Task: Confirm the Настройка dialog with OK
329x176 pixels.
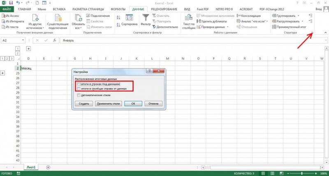Action: [133, 104]
